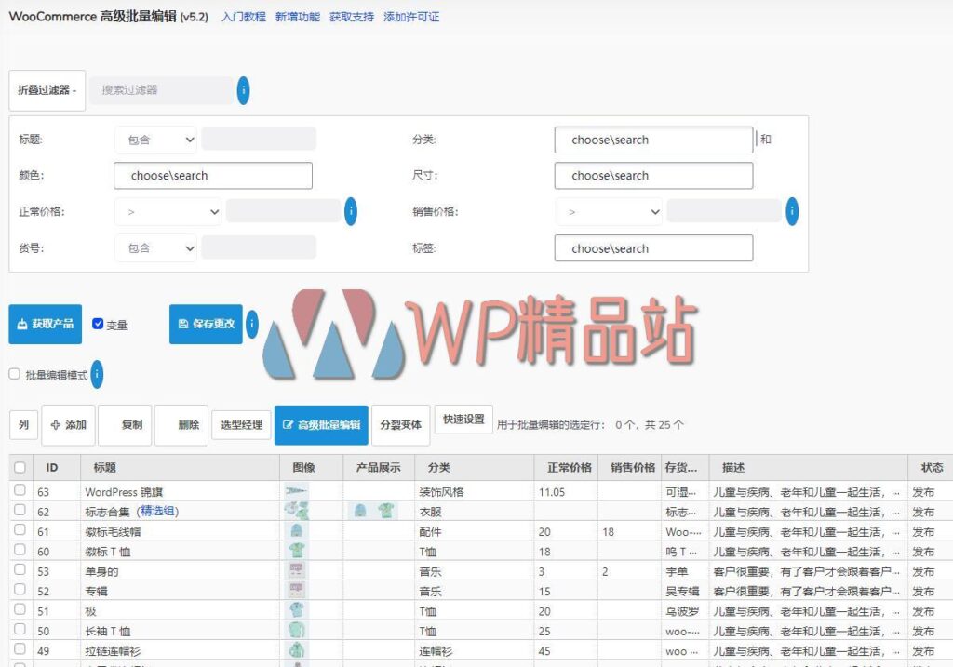Open the 分类 choose\search selector
953x667 pixels.
pyautogui.click(x=653, y=140)
